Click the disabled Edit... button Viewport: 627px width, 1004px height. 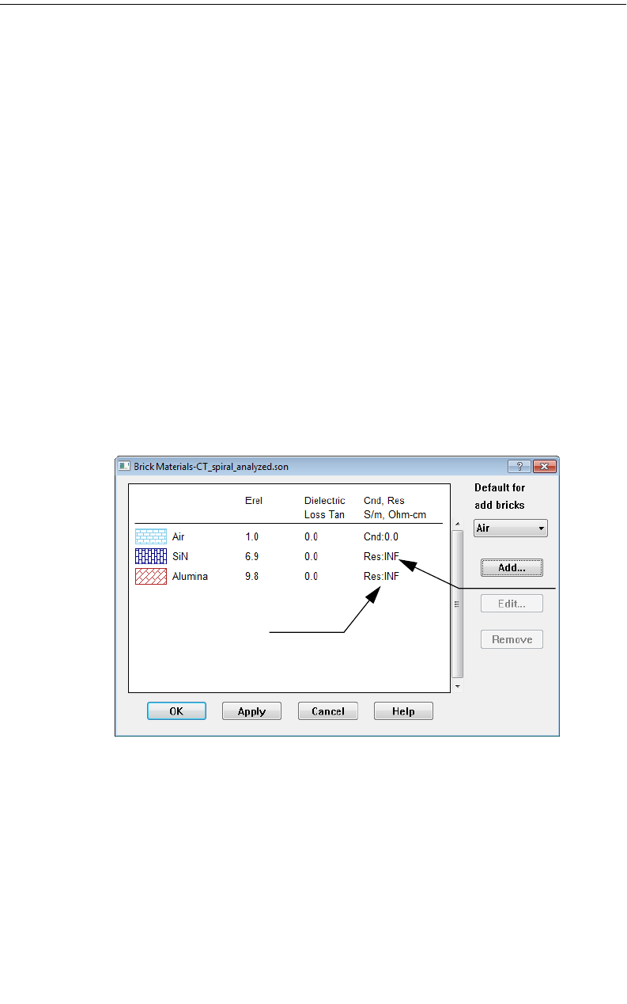point(512,604)
